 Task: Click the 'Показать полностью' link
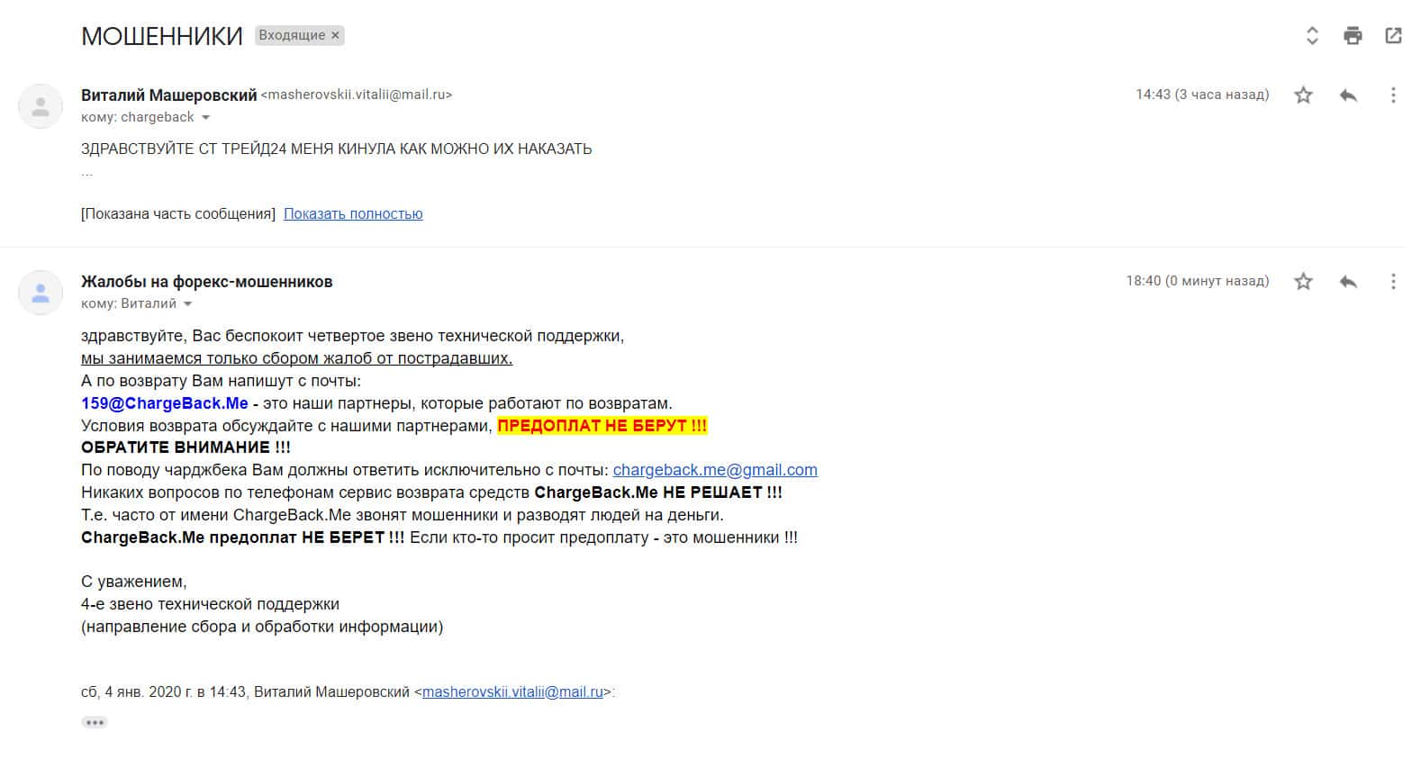(353, 213)
